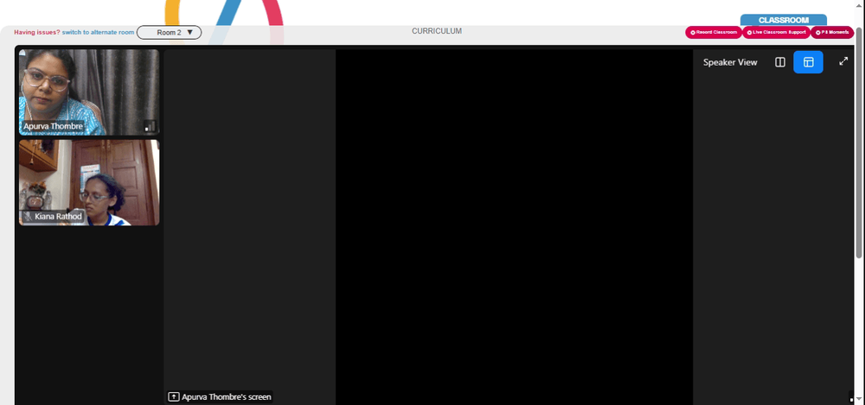Image resolution: width=865 pixels, height=405 pixels.
Task: Switch to side-by-side gallery view icon
Action: tap(779, 62)
